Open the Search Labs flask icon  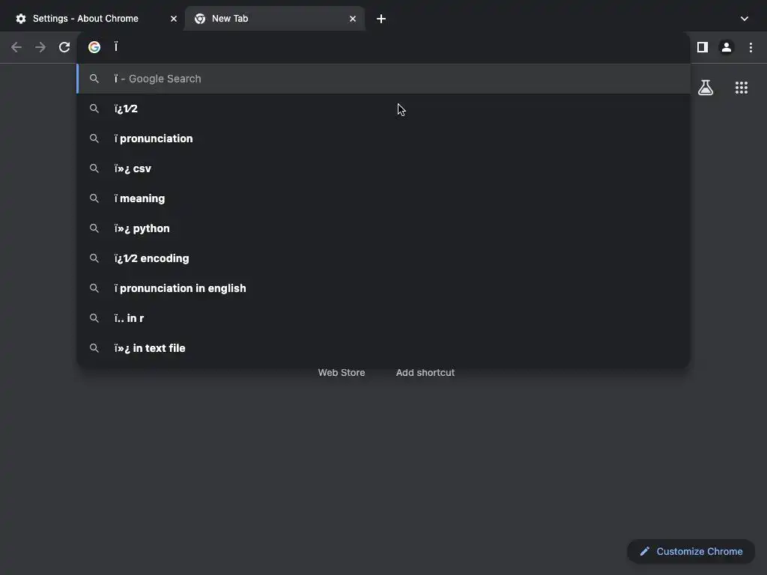point(706,88)
